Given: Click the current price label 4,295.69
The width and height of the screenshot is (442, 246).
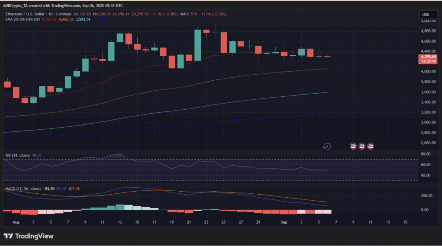Looking at the screenshot, I should 428,57.
